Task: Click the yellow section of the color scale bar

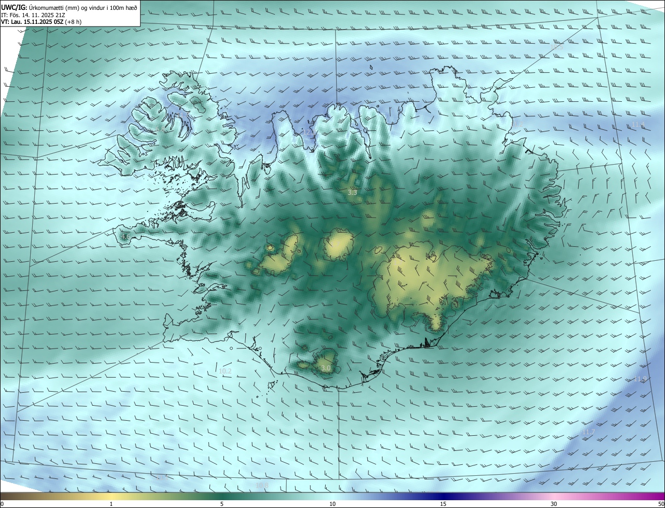Action: click(112, 497)
